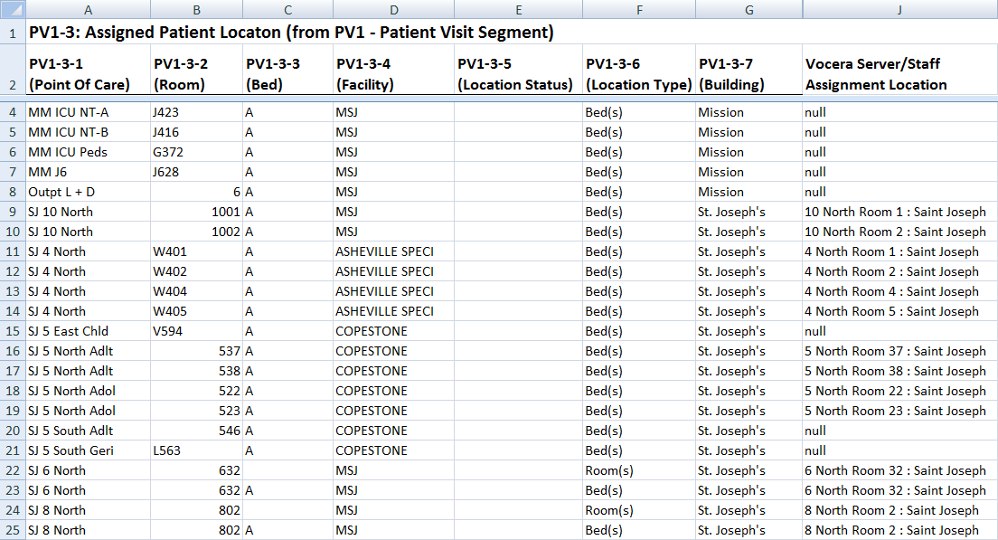Select the column J header
998x540 pixels.
point(899,9)
